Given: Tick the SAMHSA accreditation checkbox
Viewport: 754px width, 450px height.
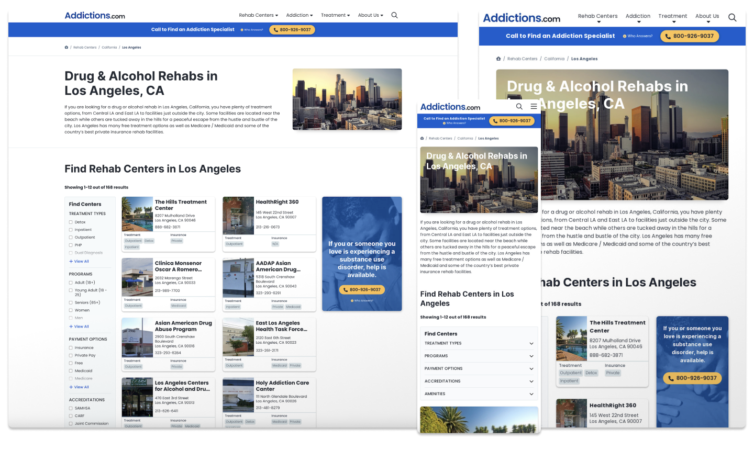Looking at the screenshot, I should (71, 408).
